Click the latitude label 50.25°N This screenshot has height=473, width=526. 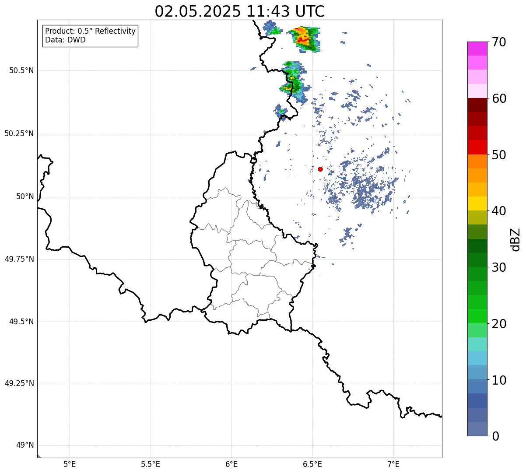[19, 133]
